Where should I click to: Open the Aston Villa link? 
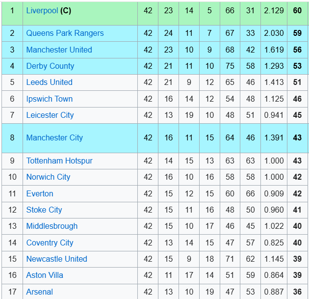(45, 275)
